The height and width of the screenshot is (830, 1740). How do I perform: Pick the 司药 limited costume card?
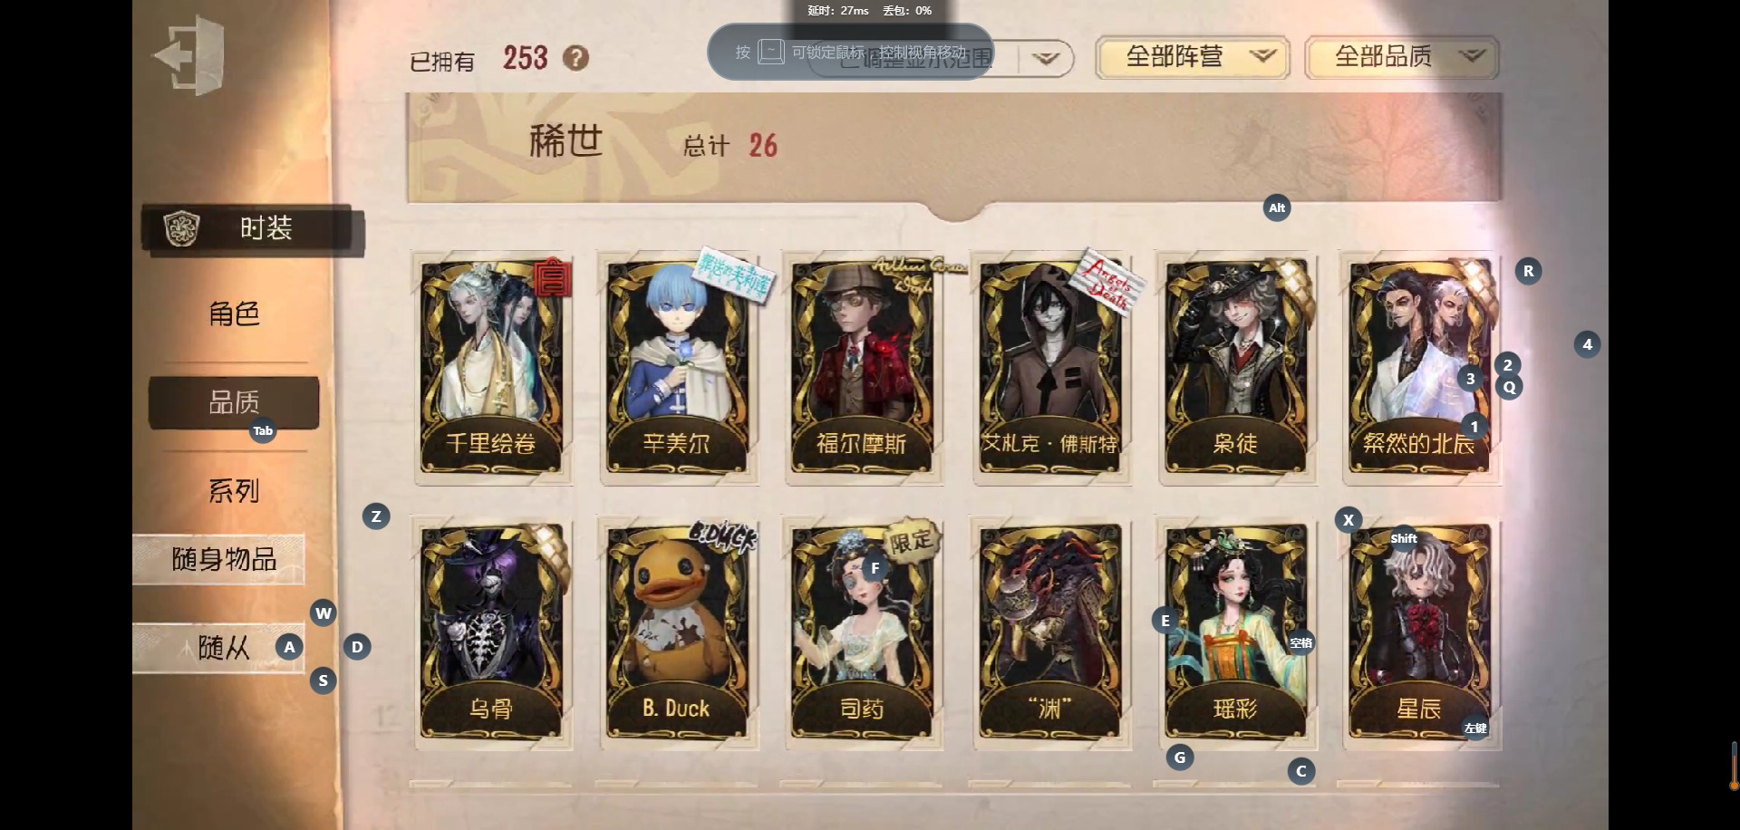click(x=862, y=632)
